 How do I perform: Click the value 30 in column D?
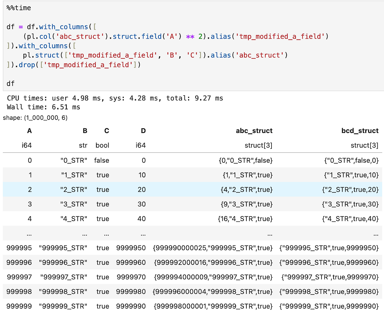click(141, 204)
